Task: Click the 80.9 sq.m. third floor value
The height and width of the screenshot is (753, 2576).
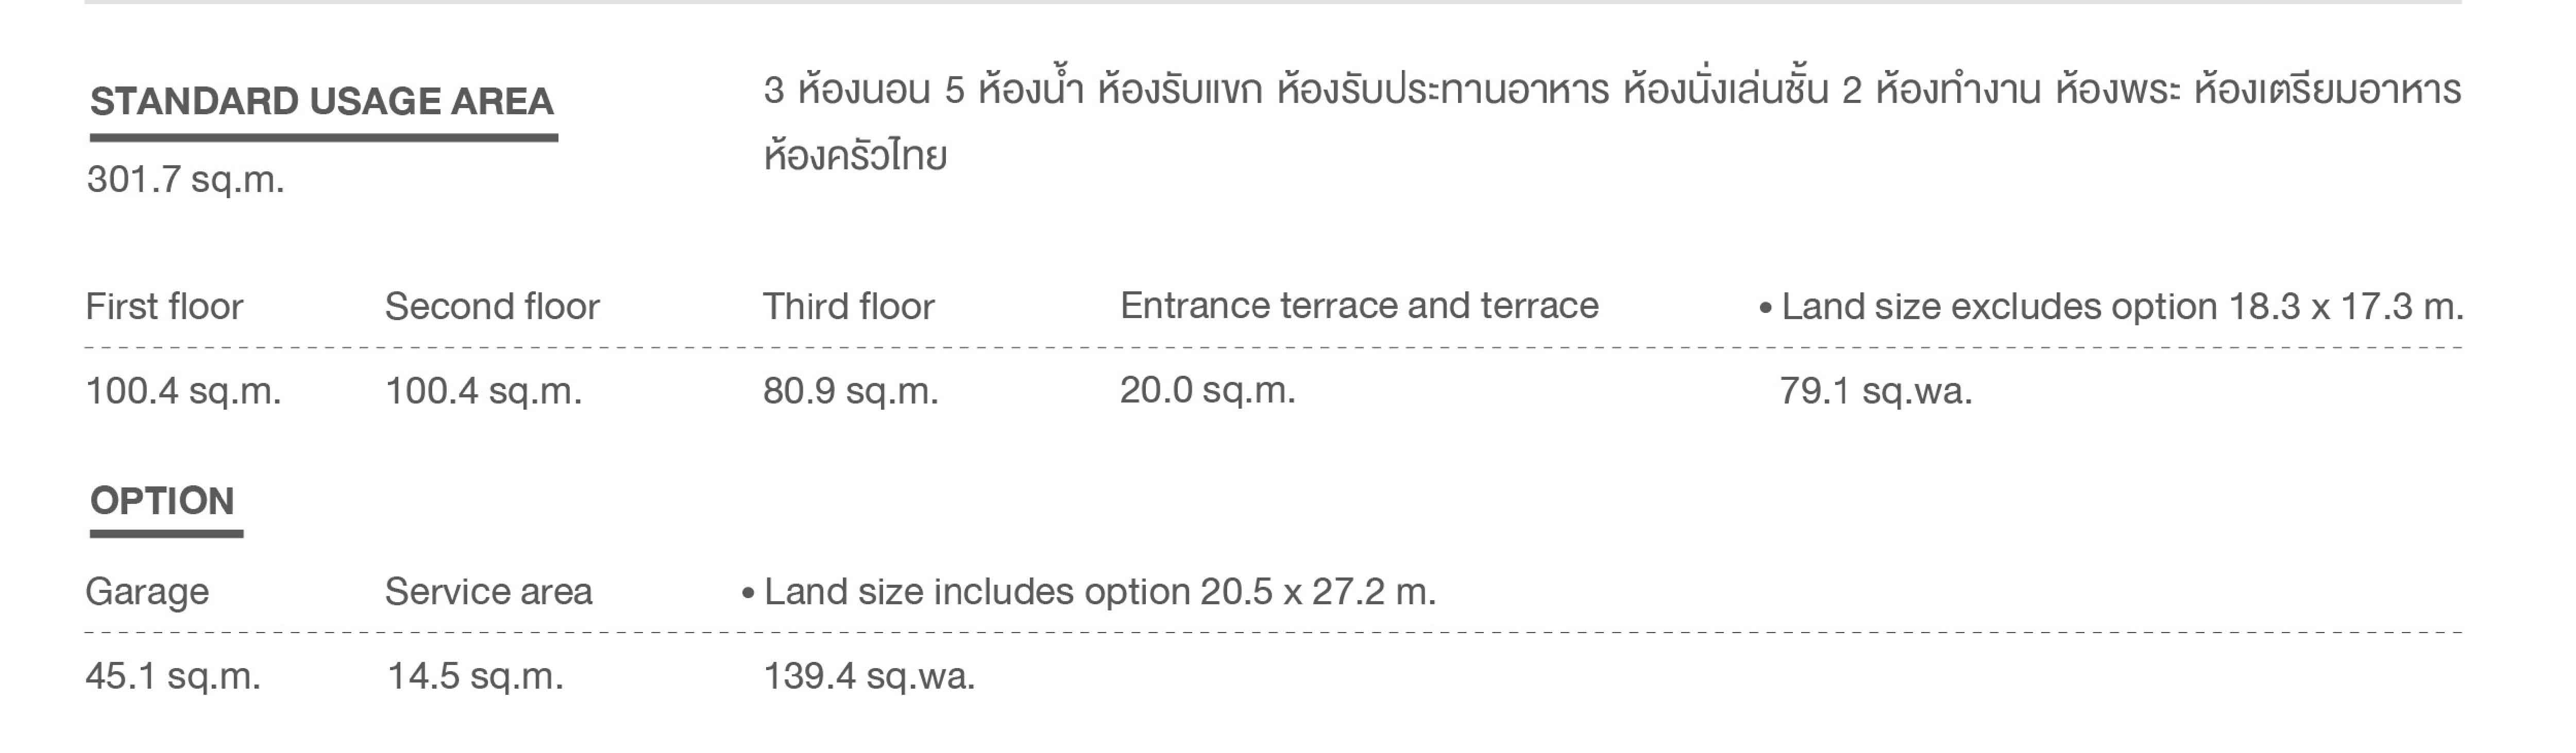Action: (851, 391)
